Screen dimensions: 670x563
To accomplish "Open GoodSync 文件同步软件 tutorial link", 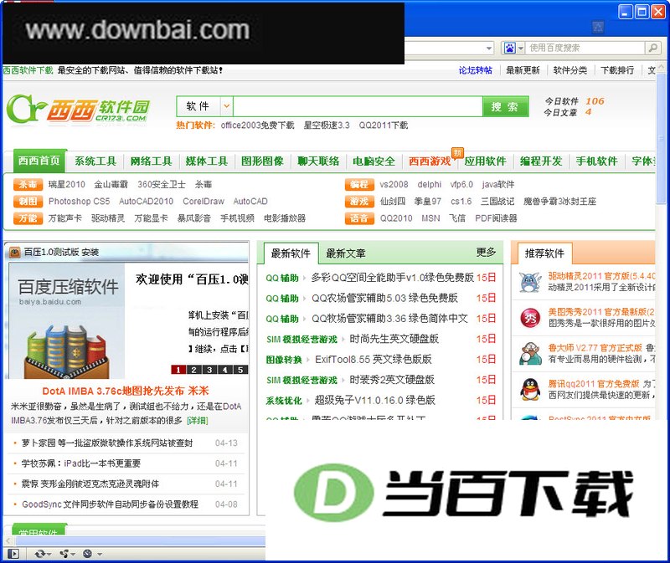I will pyautogui.click(x=110, y=504).
